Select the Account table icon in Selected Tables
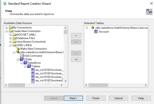Image resolution: width=154 pixels, height=104 pixels. [96, 32]
